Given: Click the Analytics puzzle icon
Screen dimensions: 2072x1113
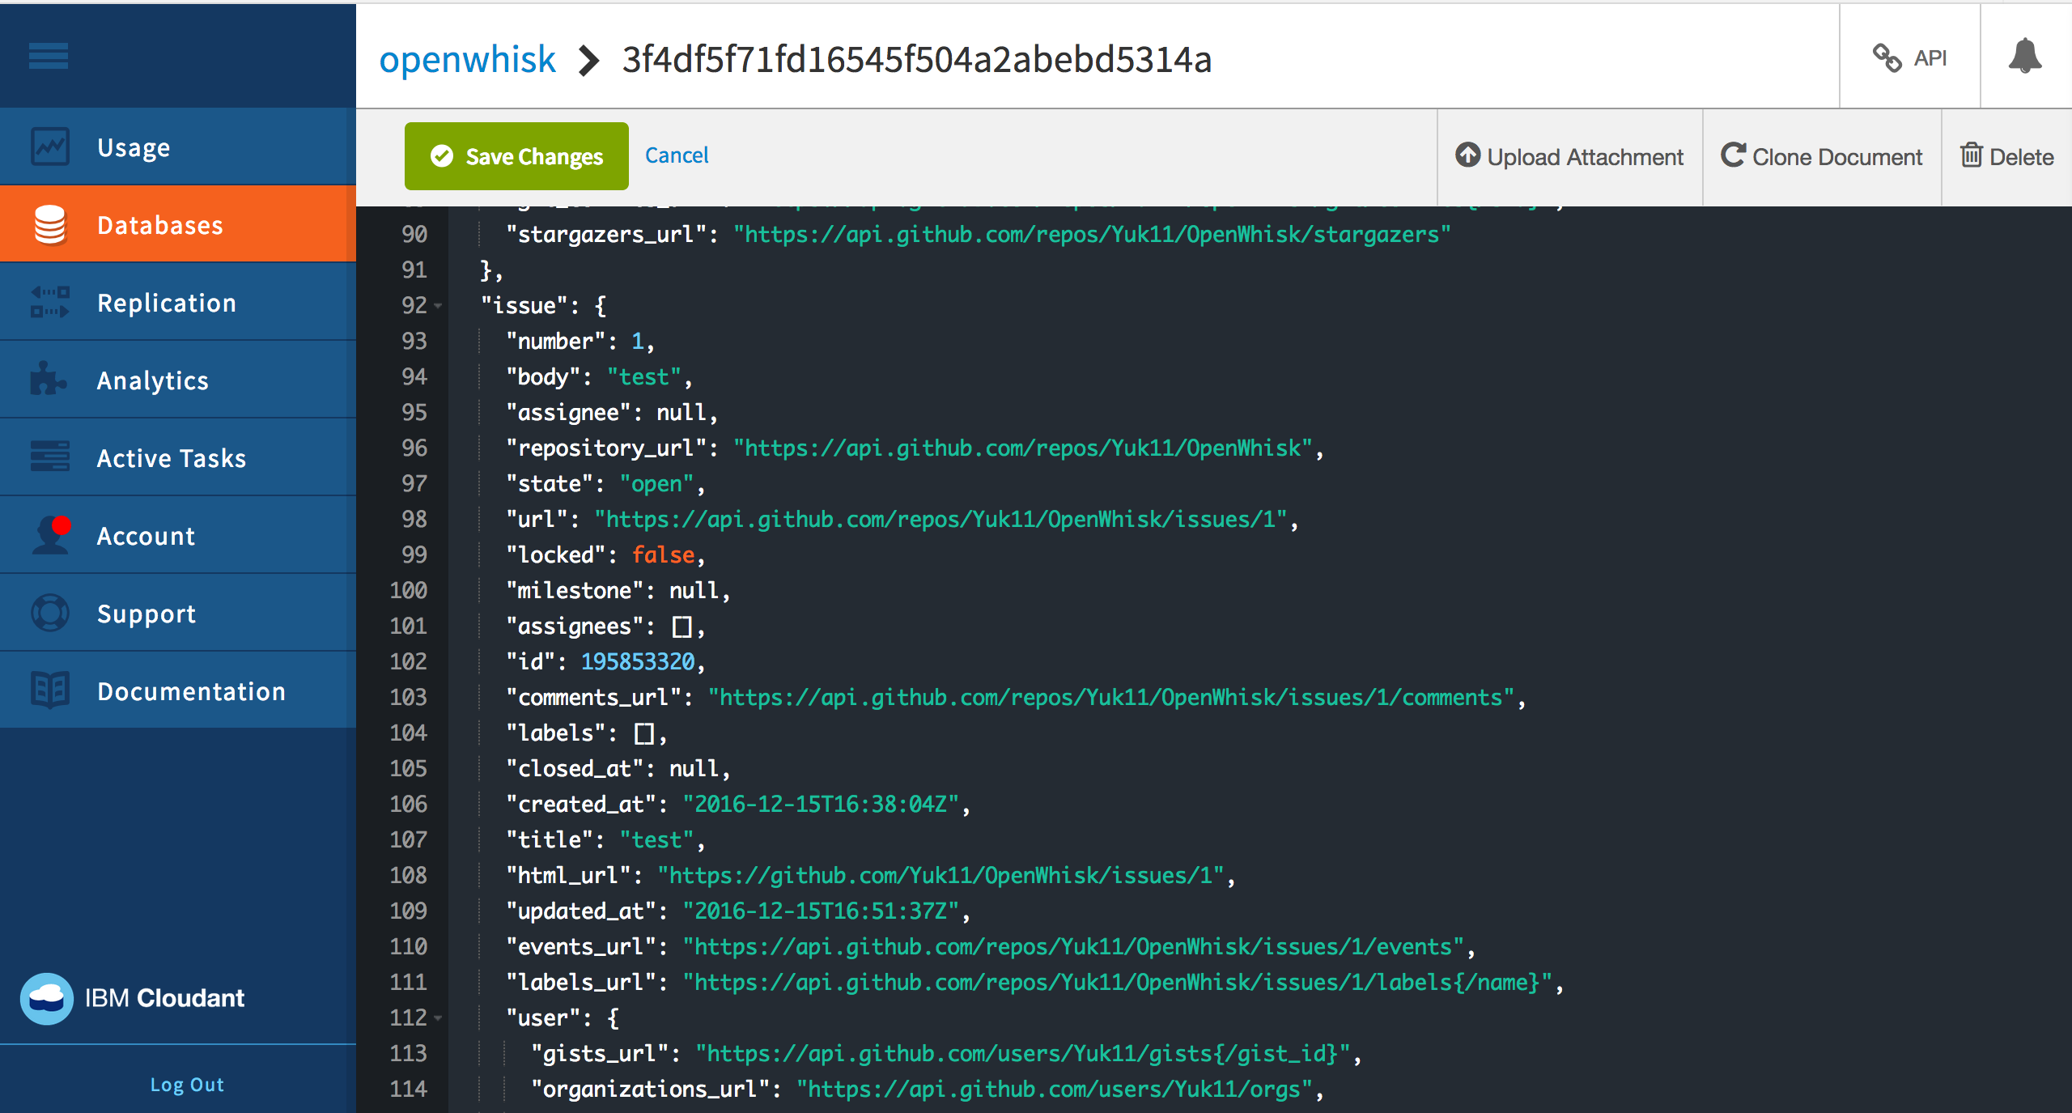Looking at the screenshot, I should point(49,379).
